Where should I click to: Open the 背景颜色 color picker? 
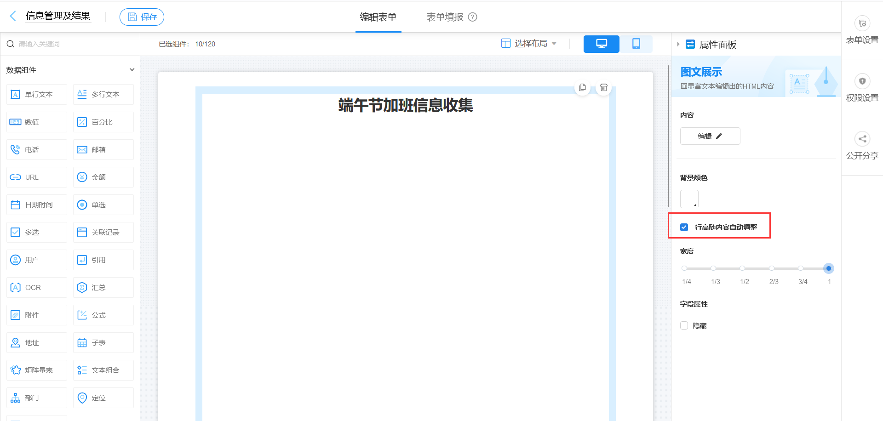tap(689, 199)
